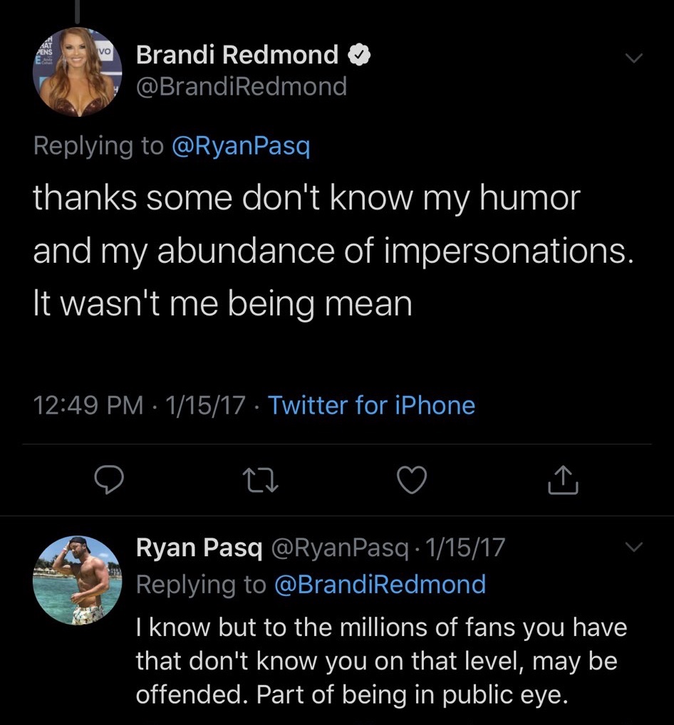Like the tweet with heart icon

point(411,482)
